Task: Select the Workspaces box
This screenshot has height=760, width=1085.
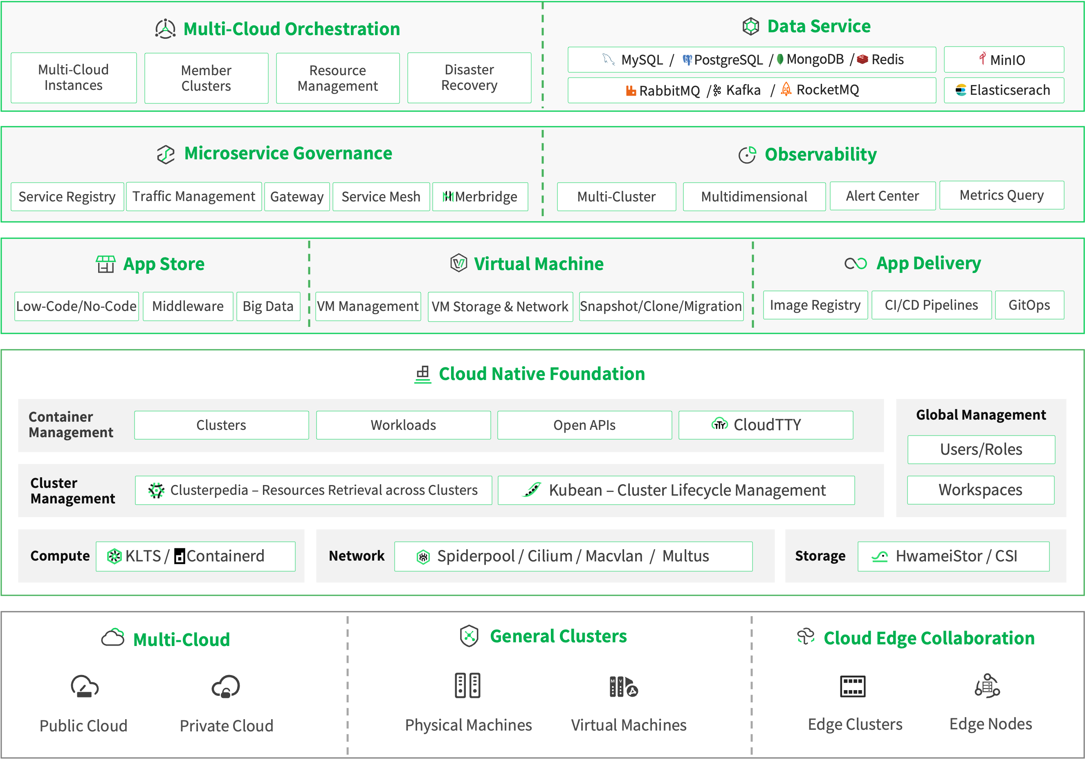Action: coord(981,490)
